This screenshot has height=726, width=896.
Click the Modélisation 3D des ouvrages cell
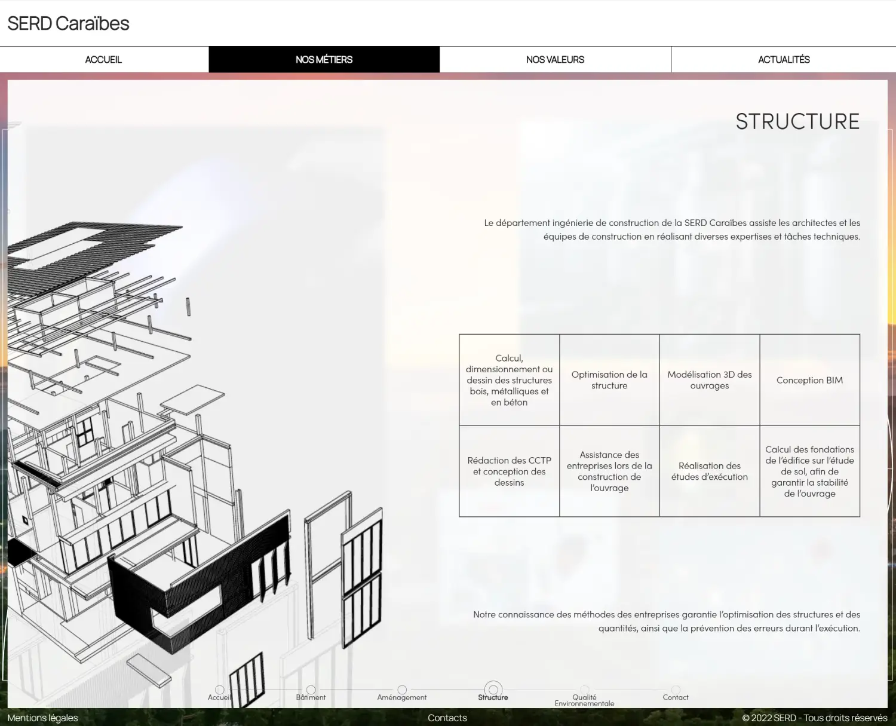click(710, 380)
